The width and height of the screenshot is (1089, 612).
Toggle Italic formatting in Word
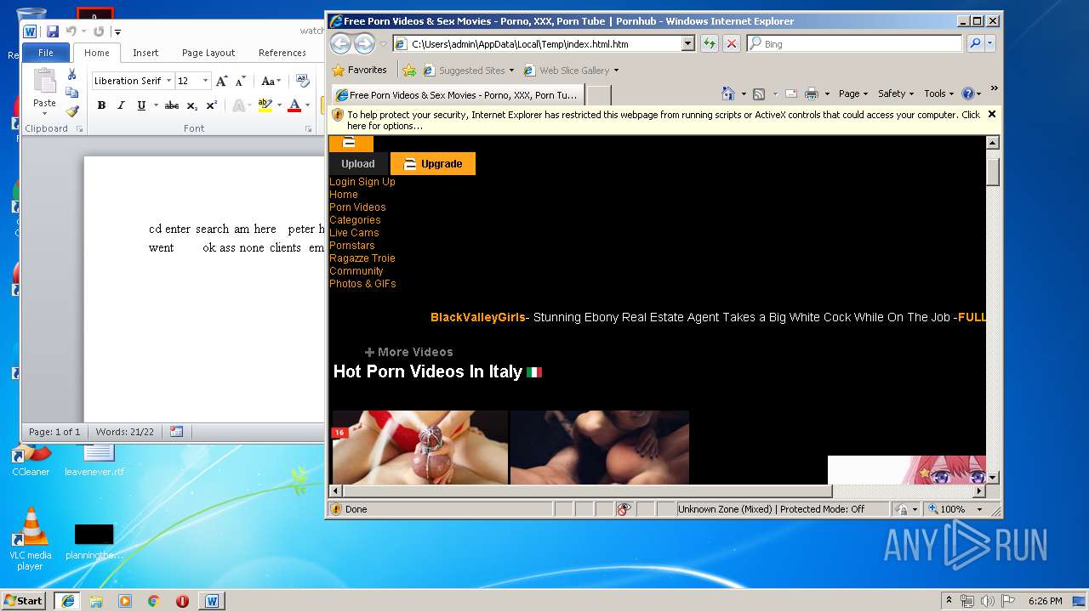point(120,105)
